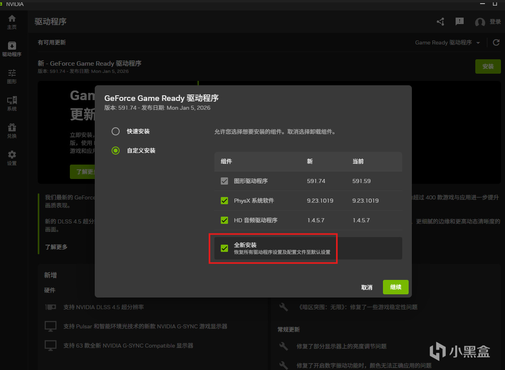Screen dimensions: 505x370
Task: Toggle the 图形驱动程序 component checkbox
Action: point(224,181)
